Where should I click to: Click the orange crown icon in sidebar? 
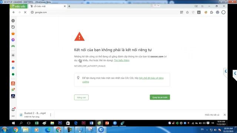coord(13,34)
